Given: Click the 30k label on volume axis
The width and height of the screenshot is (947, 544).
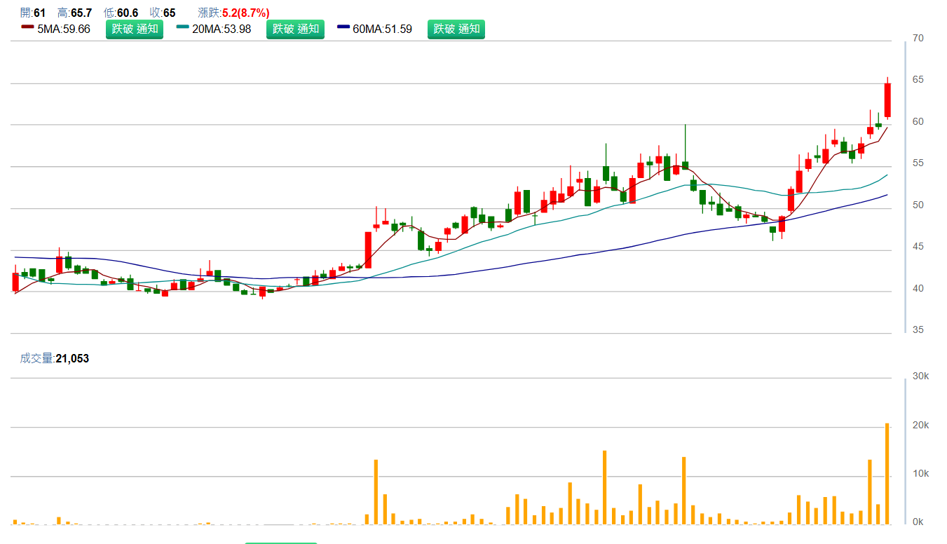Looking at the screenshot, I should pos(919,376).
